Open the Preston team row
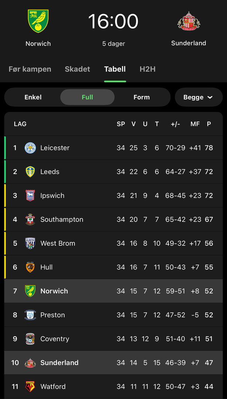This screenshot has height=399, width=227. [113, 315]
